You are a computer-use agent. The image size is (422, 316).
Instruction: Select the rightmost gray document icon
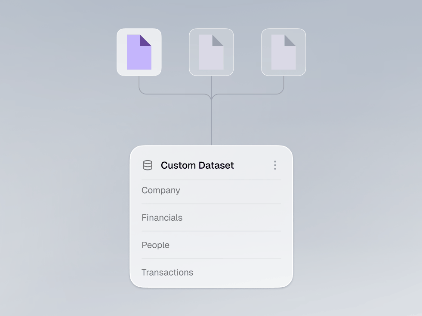pyautogui.click(x=283, y=52)
